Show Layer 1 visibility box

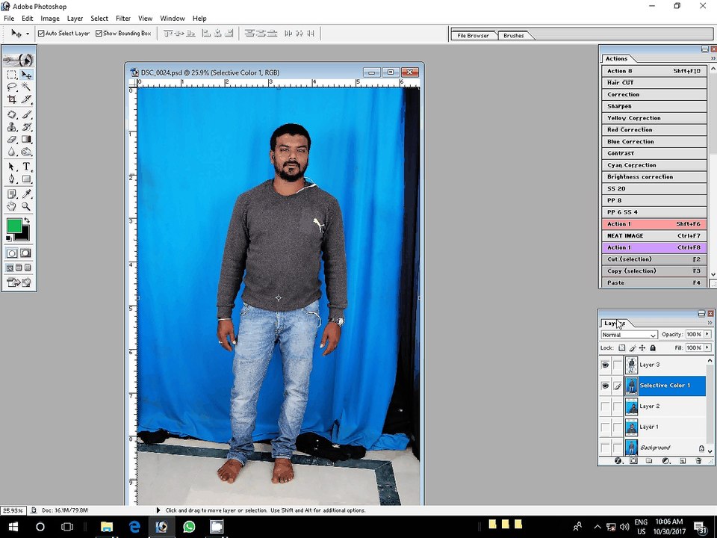tap(606, 427)
